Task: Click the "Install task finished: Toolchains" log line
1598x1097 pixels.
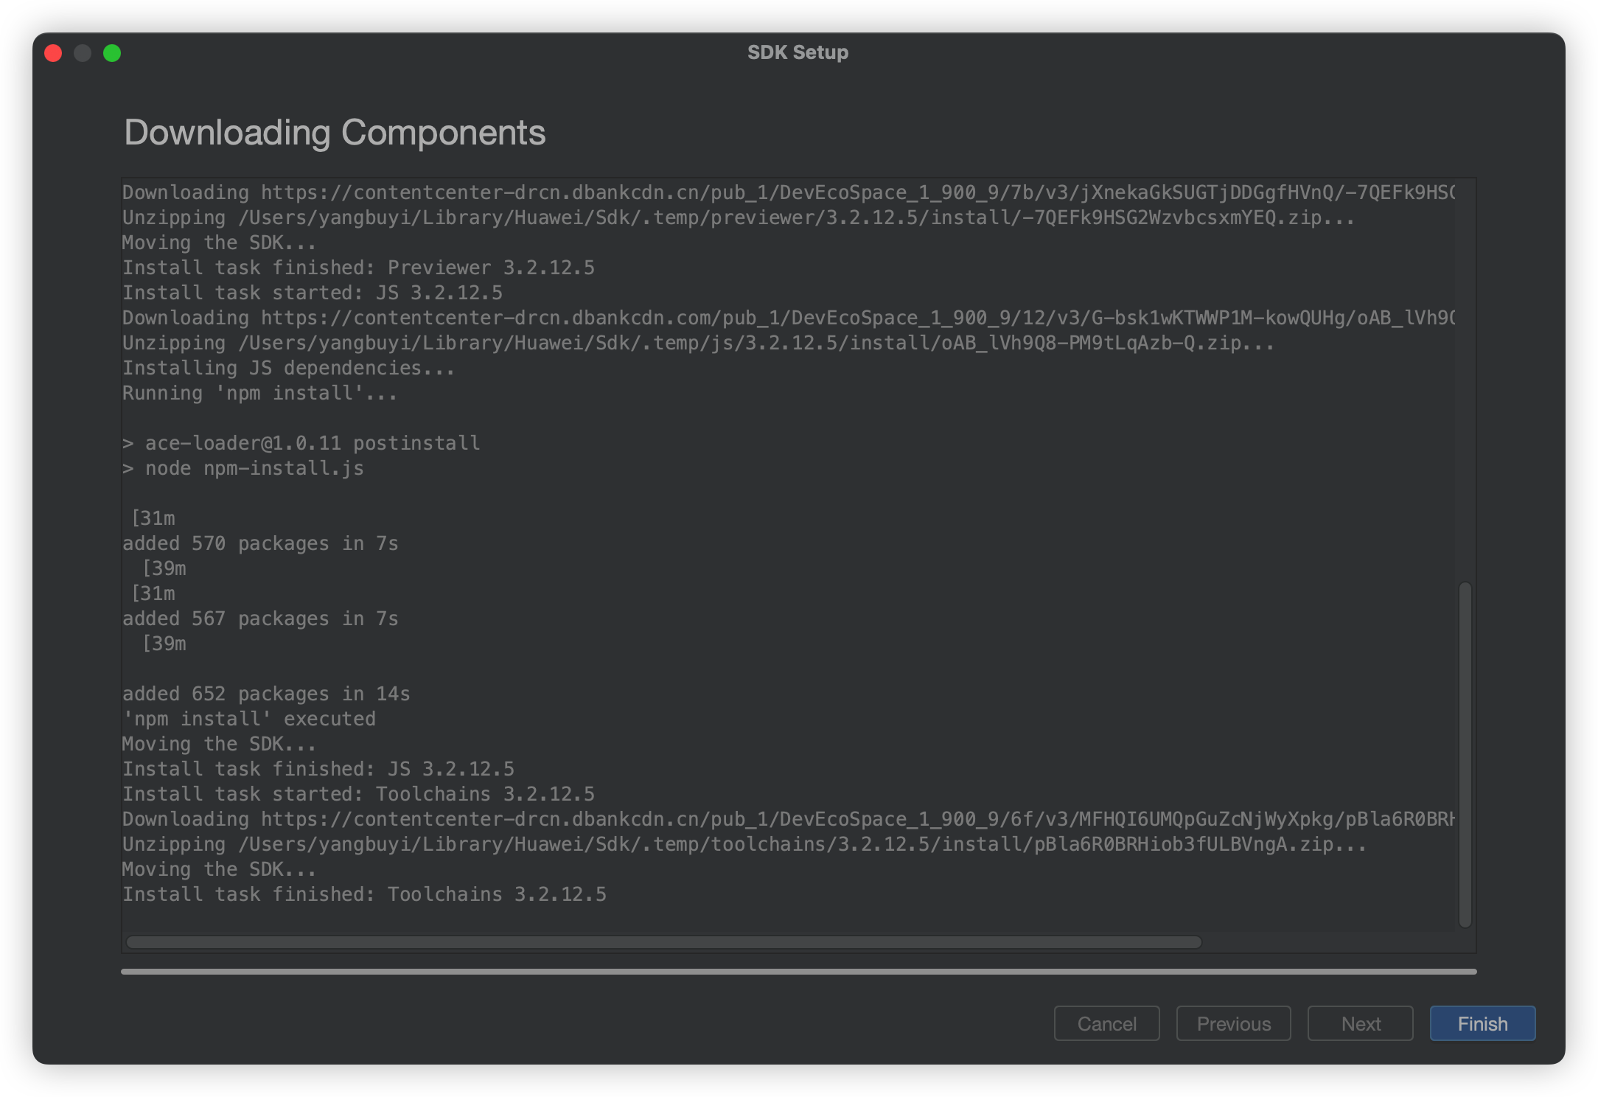Action: (364, 894)
